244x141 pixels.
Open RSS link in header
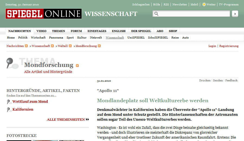tap(166, 5)
